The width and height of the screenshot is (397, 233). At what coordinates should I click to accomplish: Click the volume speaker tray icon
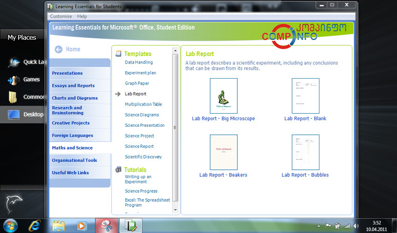(356, 226)
